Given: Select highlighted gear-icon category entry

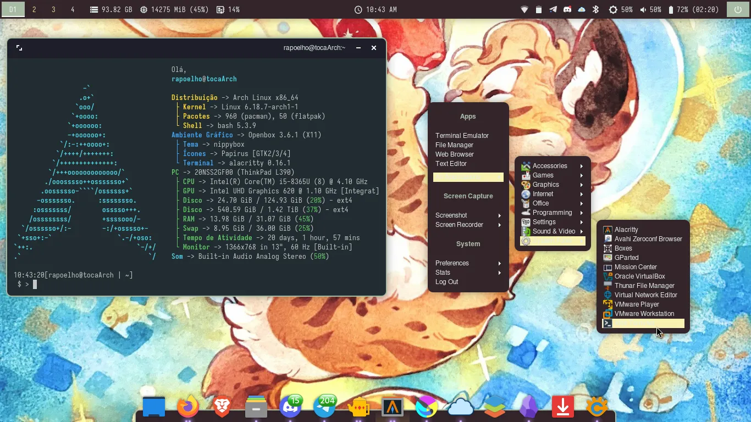Looking at the screenshot, I should [x=553, y=241].
